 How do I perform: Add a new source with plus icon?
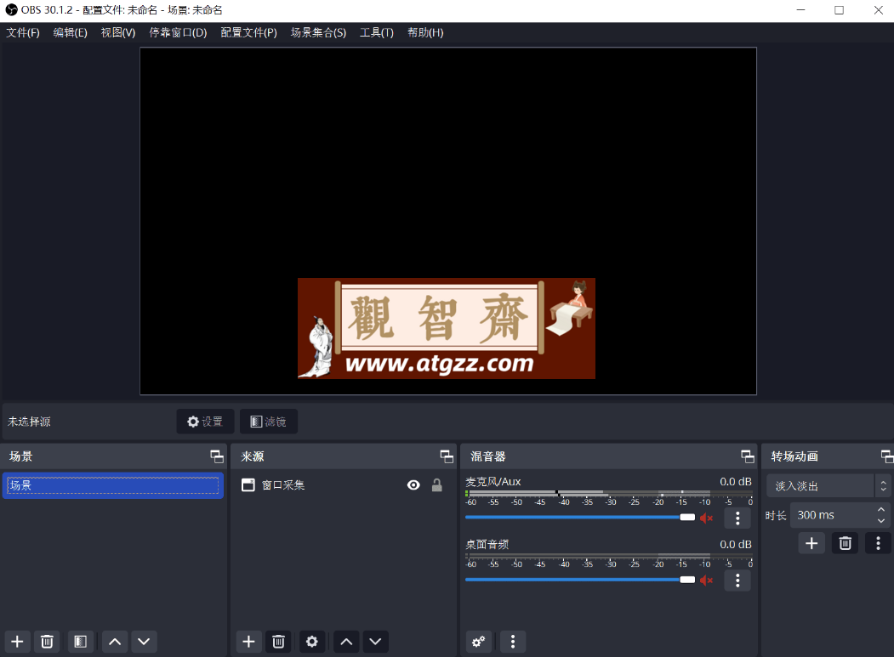248,642
